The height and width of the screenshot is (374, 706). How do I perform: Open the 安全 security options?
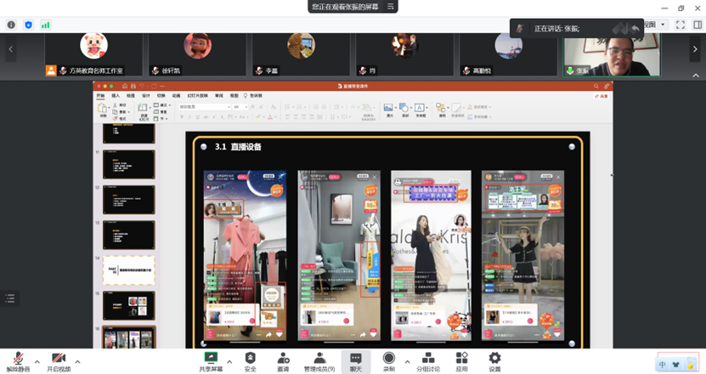click(250, 359)
